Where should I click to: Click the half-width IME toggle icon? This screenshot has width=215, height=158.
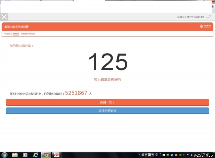(149, 155)
